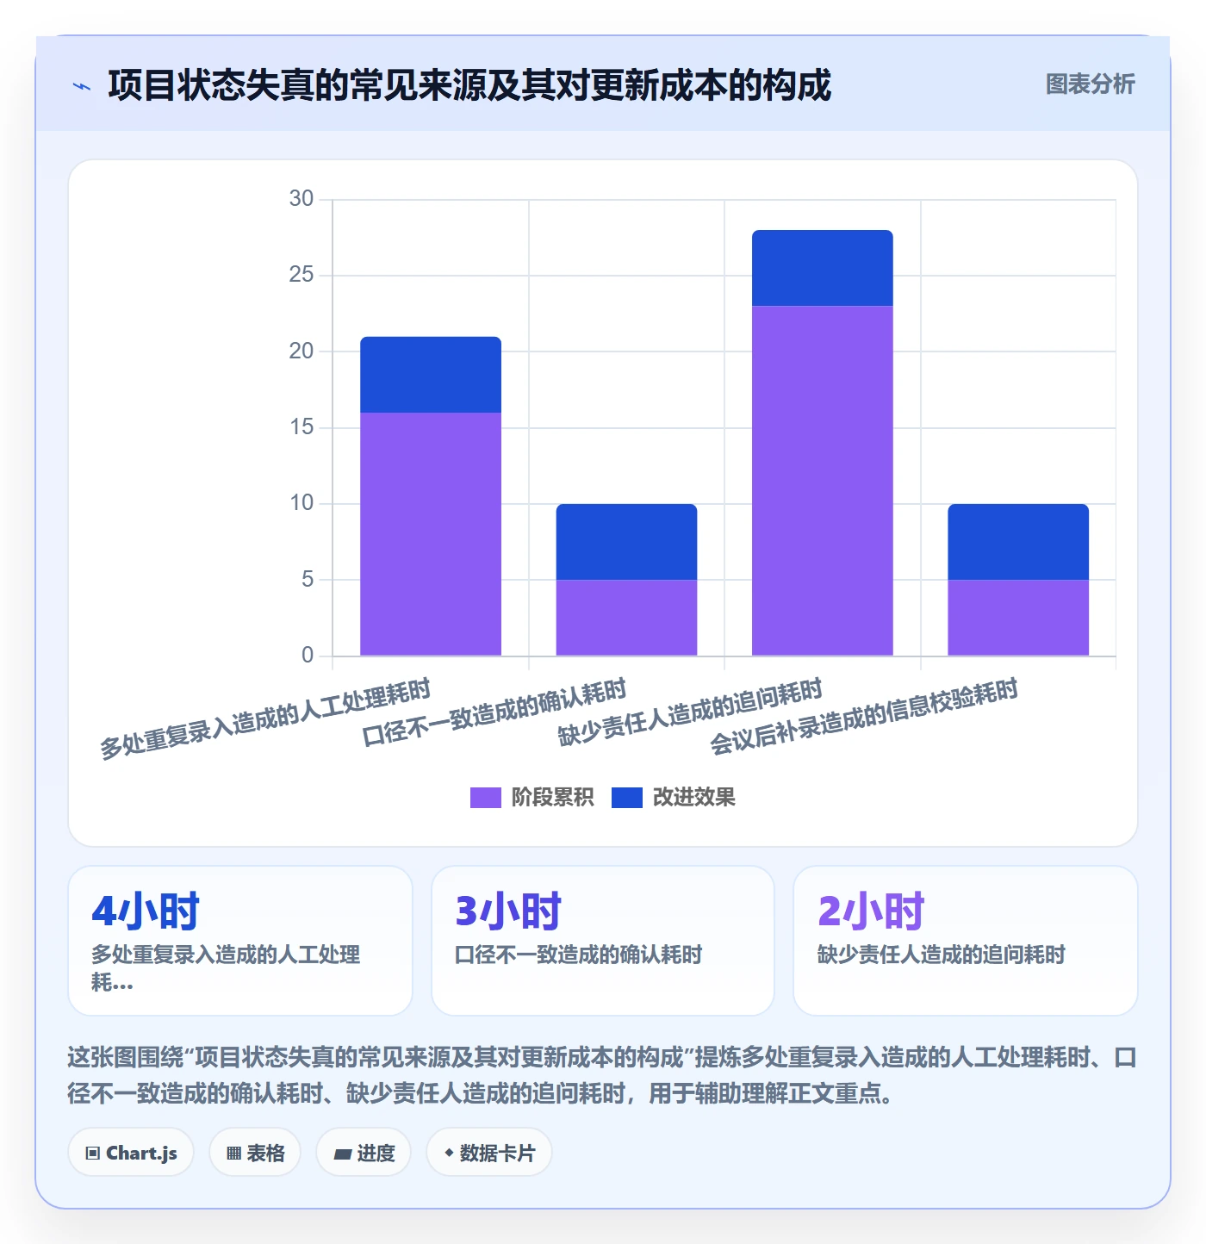Click the y-axis value 30

coord(301,199)
